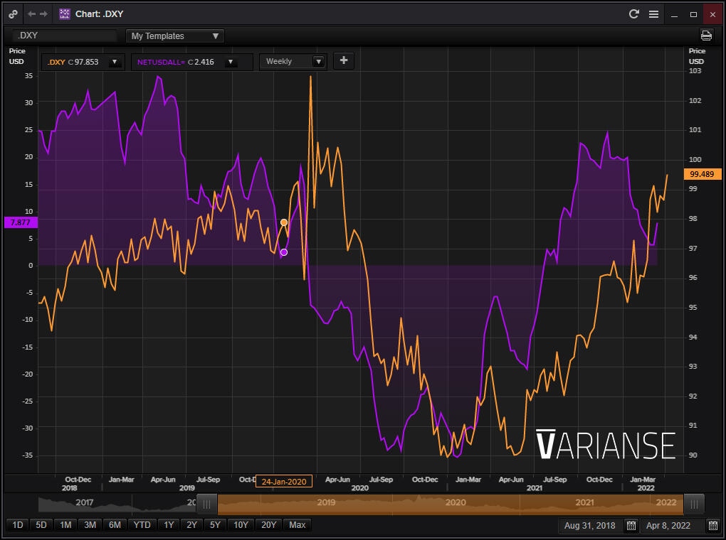
Task: Click the right handle of the range slider
Action: (x=694, y=504)
